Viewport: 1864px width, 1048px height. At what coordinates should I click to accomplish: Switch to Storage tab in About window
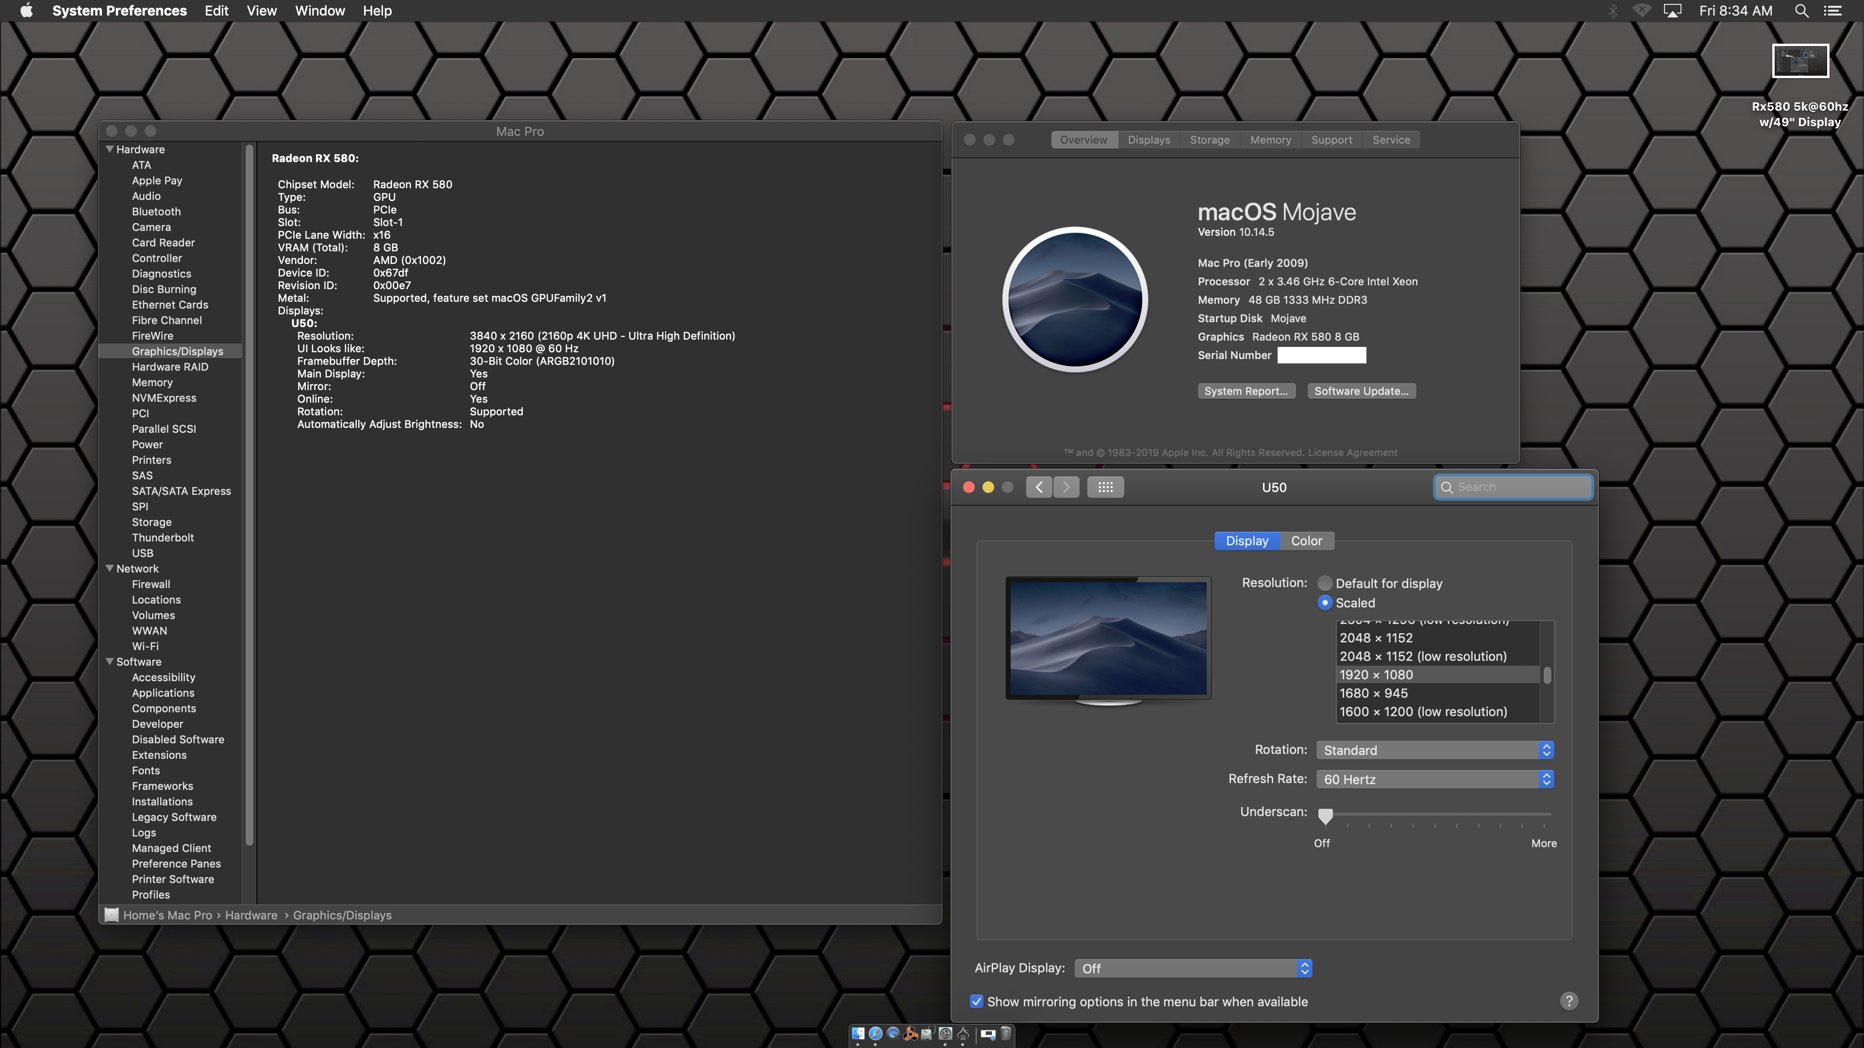(x=1210, y=140)
